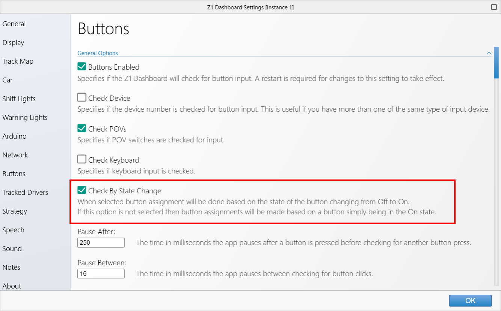The image size is (501, 311).
Task: Maximize the Z1 Dashboard Settings window
Action: (x=494, y=7)
